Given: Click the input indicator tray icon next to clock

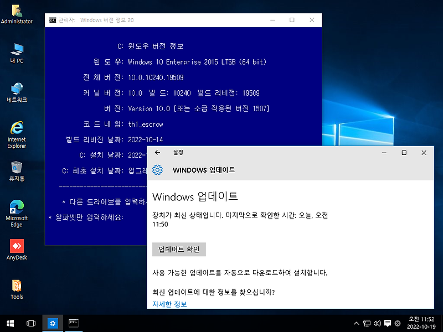Looking at the screenshot, I should coord(398,323).
